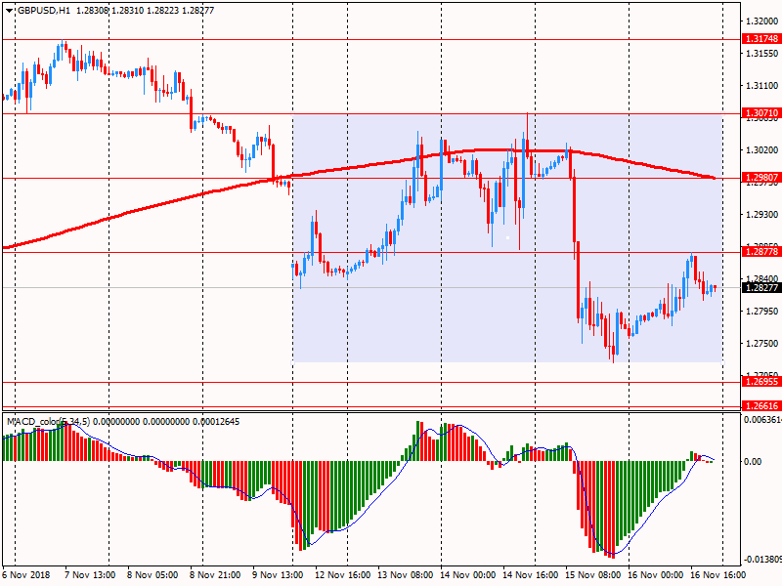Click the 1.27500 value on price scale

tap(761, 344)
